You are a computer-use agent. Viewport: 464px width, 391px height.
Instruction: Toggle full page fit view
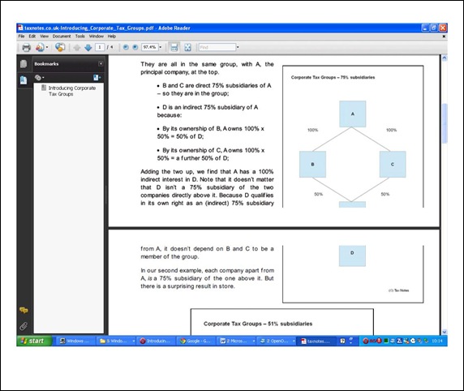coord(187,47)
